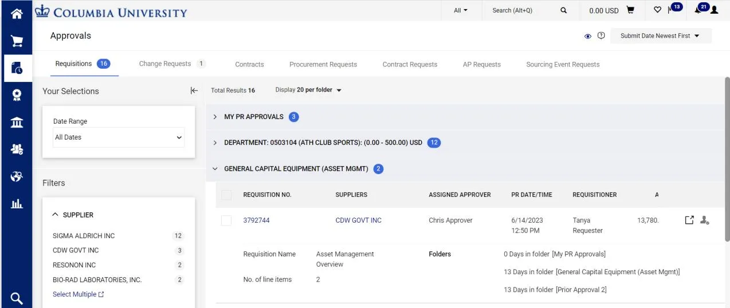Open the Contracts ribbon sidebar icon
730x308 pixels.
tap(17, 95)
